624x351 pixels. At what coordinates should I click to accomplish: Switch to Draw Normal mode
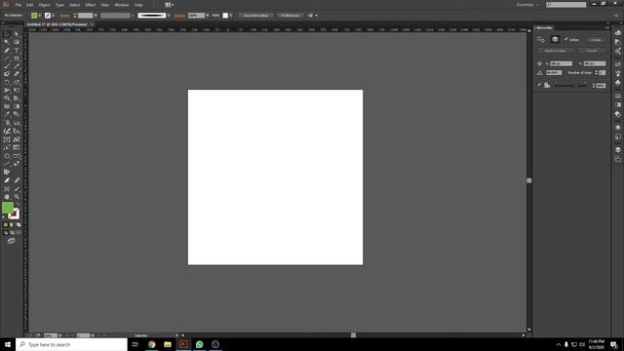pos(6,232)
